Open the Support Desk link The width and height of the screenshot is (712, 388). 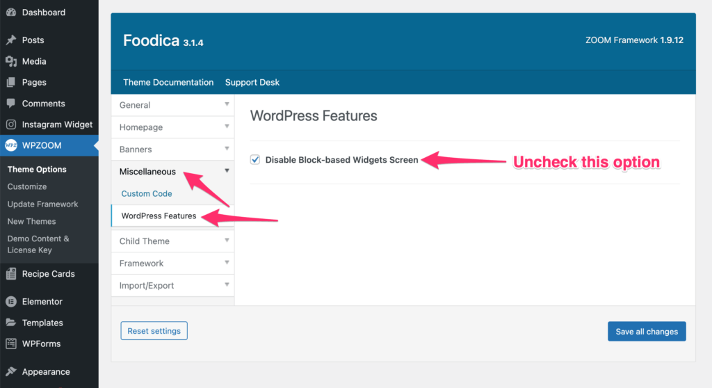(252, 82)
